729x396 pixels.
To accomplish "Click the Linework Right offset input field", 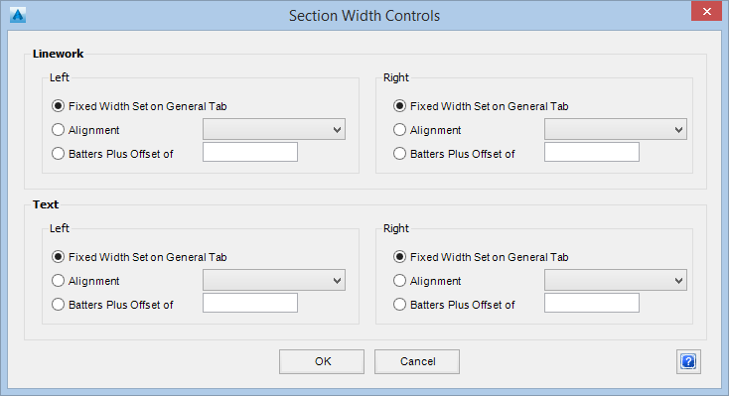I will 592,152.
